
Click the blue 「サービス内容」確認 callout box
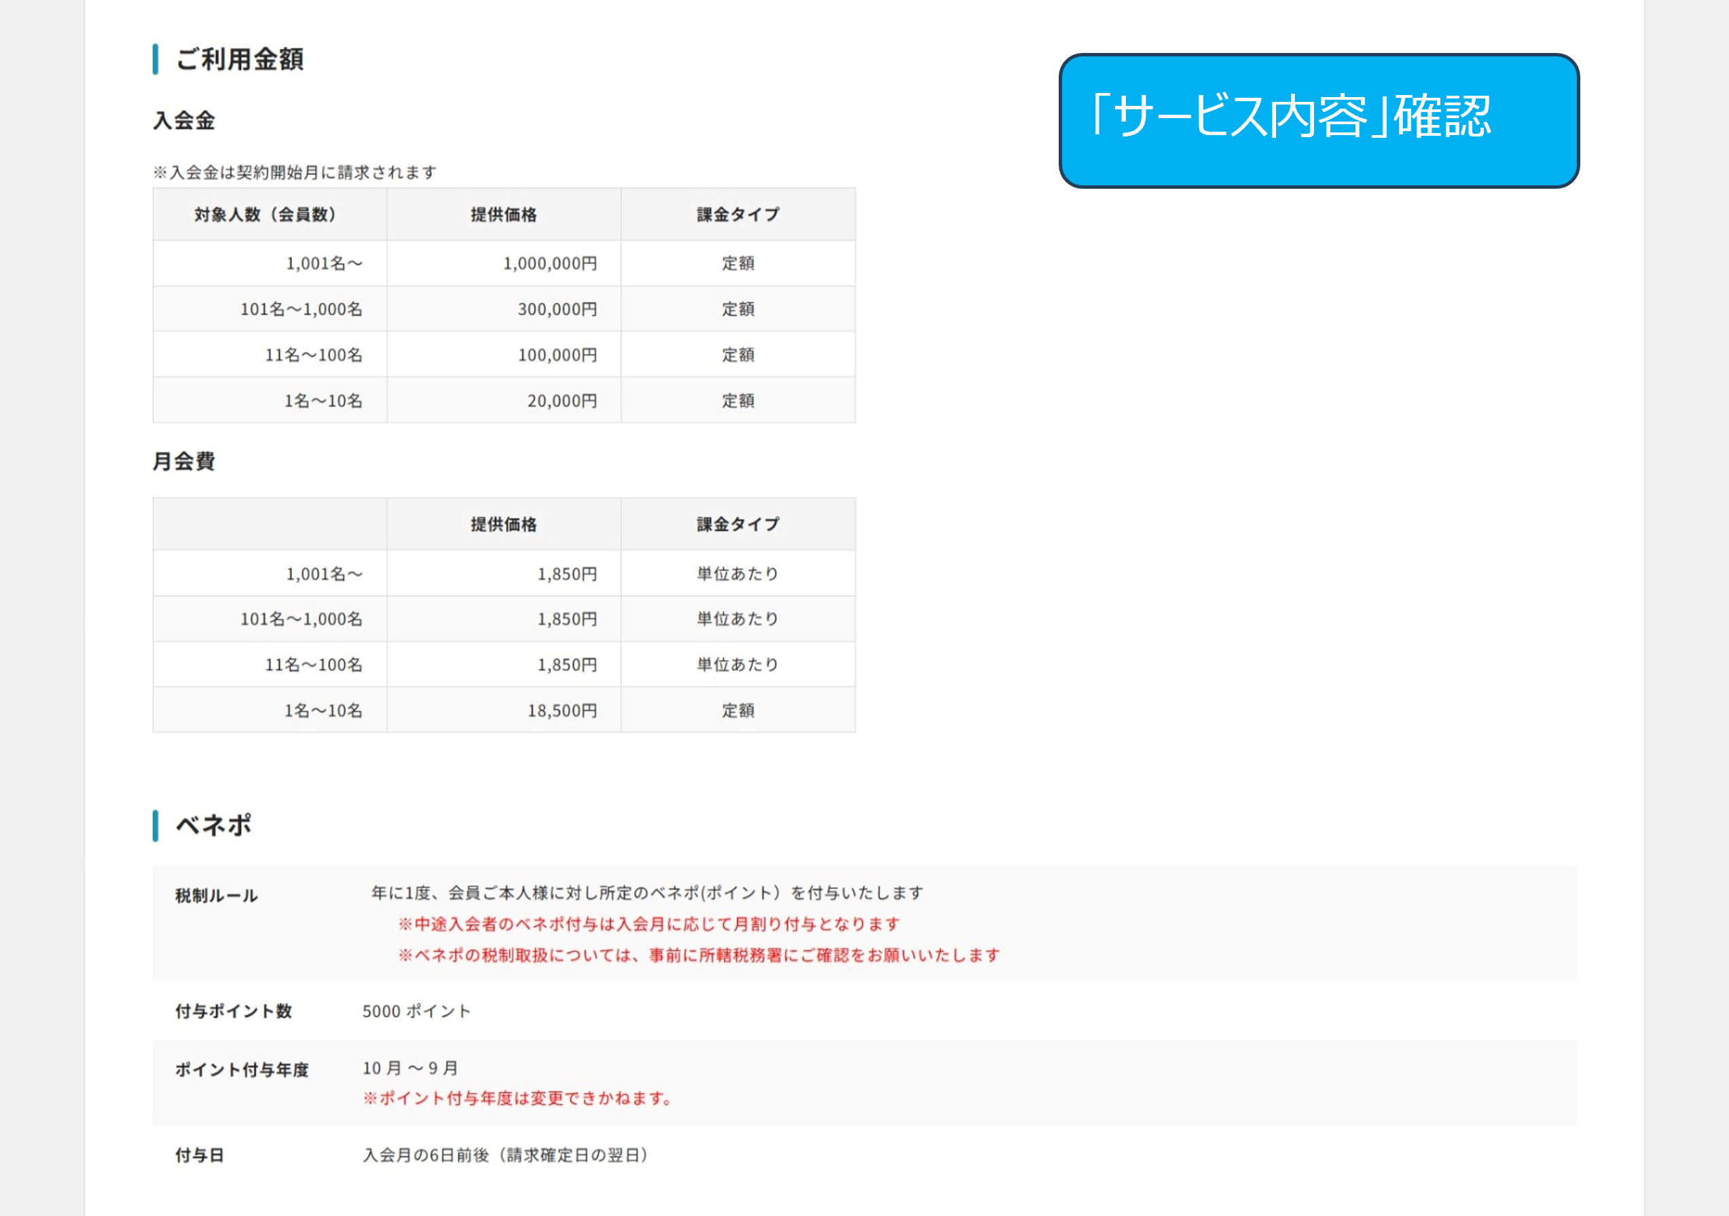1318,120
